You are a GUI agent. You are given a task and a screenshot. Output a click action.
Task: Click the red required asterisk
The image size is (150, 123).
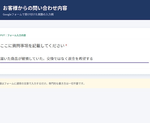tap(66, 45)
